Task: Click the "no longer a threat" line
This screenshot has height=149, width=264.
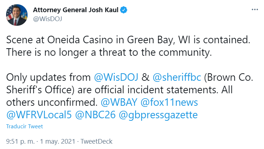Action: (107, 53)
